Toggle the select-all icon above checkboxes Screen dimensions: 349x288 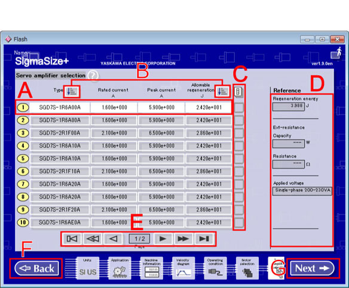238,92
